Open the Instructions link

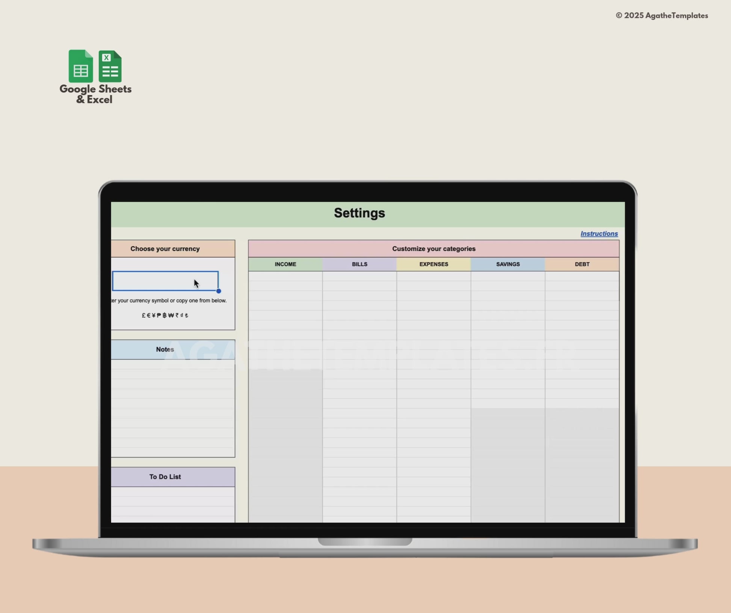tap(599, 234)
